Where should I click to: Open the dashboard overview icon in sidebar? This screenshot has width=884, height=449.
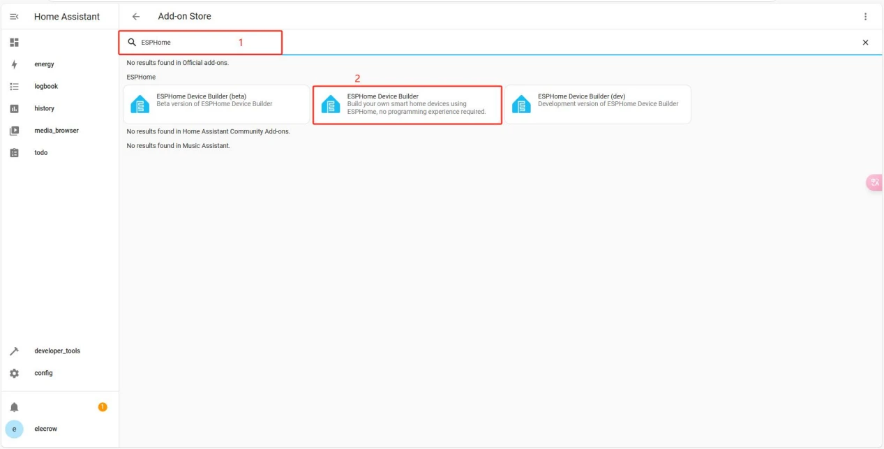click(x=14, y=43)
